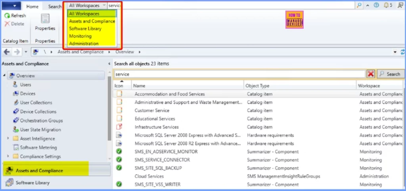Sort by the Workspace column header

click(x=379, y=86)
